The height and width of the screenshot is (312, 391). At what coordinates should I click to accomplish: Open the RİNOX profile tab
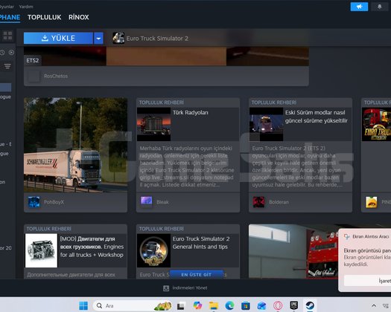pos(79,17)
